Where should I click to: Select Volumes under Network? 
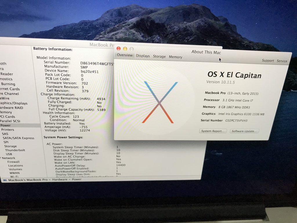[15, 169]
